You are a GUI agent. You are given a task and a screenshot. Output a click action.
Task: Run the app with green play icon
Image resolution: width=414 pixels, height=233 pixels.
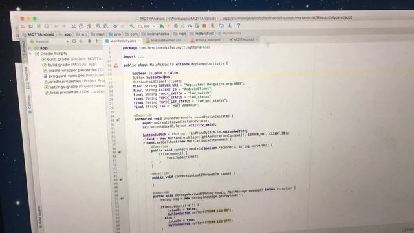[x=162, y=26]
